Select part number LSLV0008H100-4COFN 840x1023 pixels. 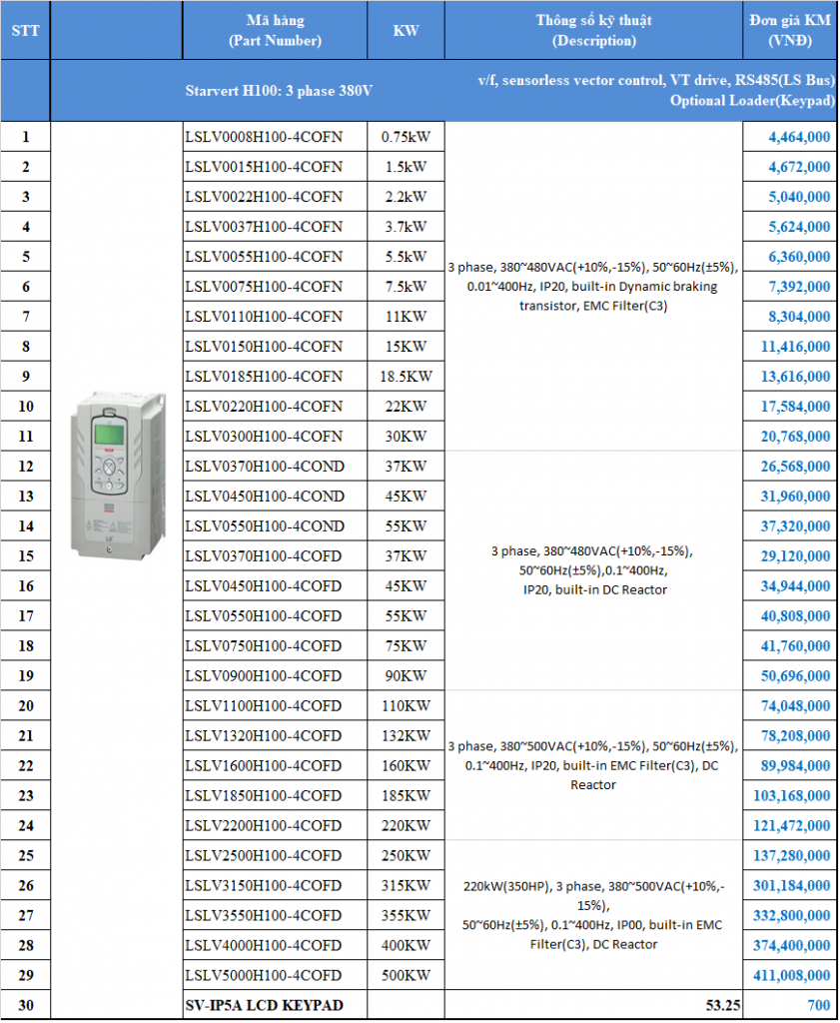tap(264, 137)
